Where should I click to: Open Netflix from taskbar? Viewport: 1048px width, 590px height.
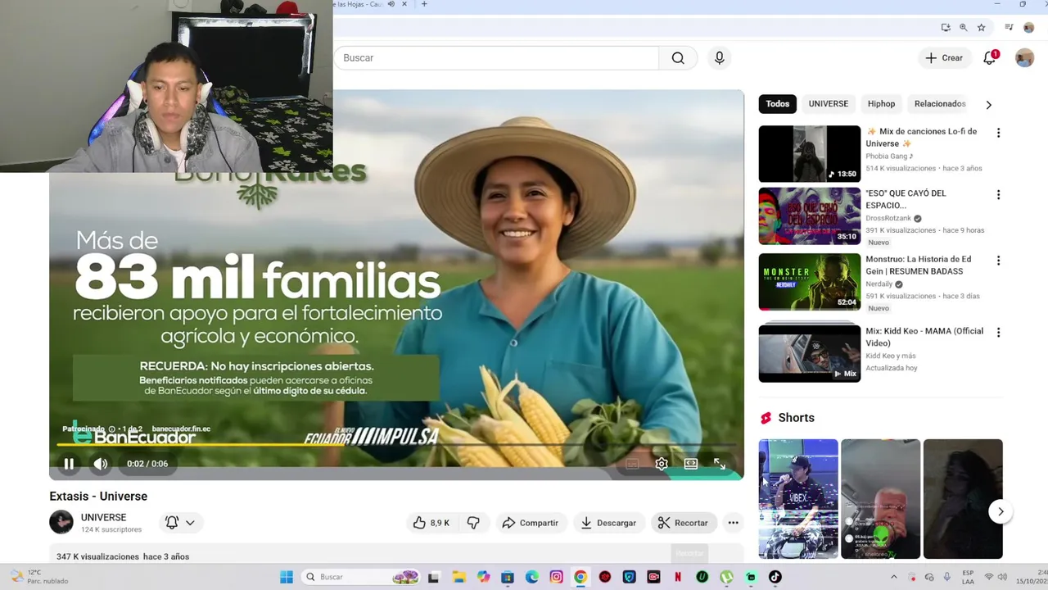tap(678, 577)
